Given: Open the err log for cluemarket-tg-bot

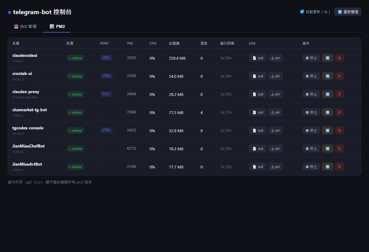Looking at the screenshot, I should coord(276,112).
